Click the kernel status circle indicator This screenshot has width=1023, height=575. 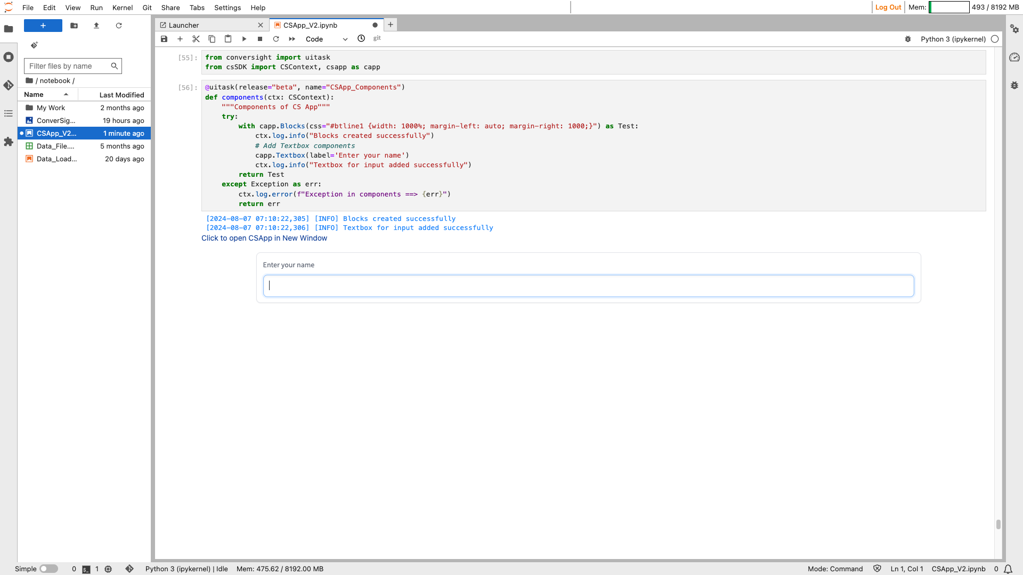[995, 39]
